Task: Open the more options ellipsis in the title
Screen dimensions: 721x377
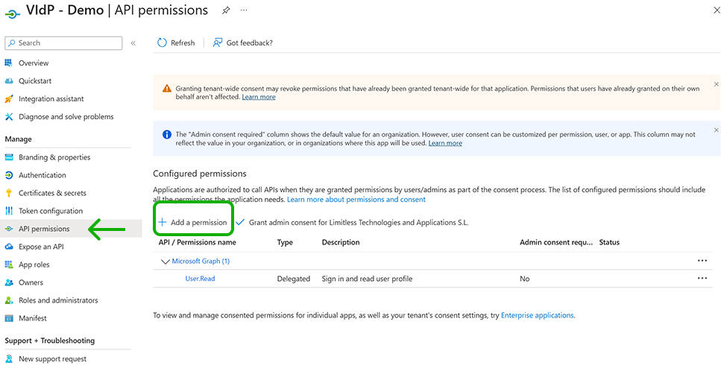Action: point(244,10)
